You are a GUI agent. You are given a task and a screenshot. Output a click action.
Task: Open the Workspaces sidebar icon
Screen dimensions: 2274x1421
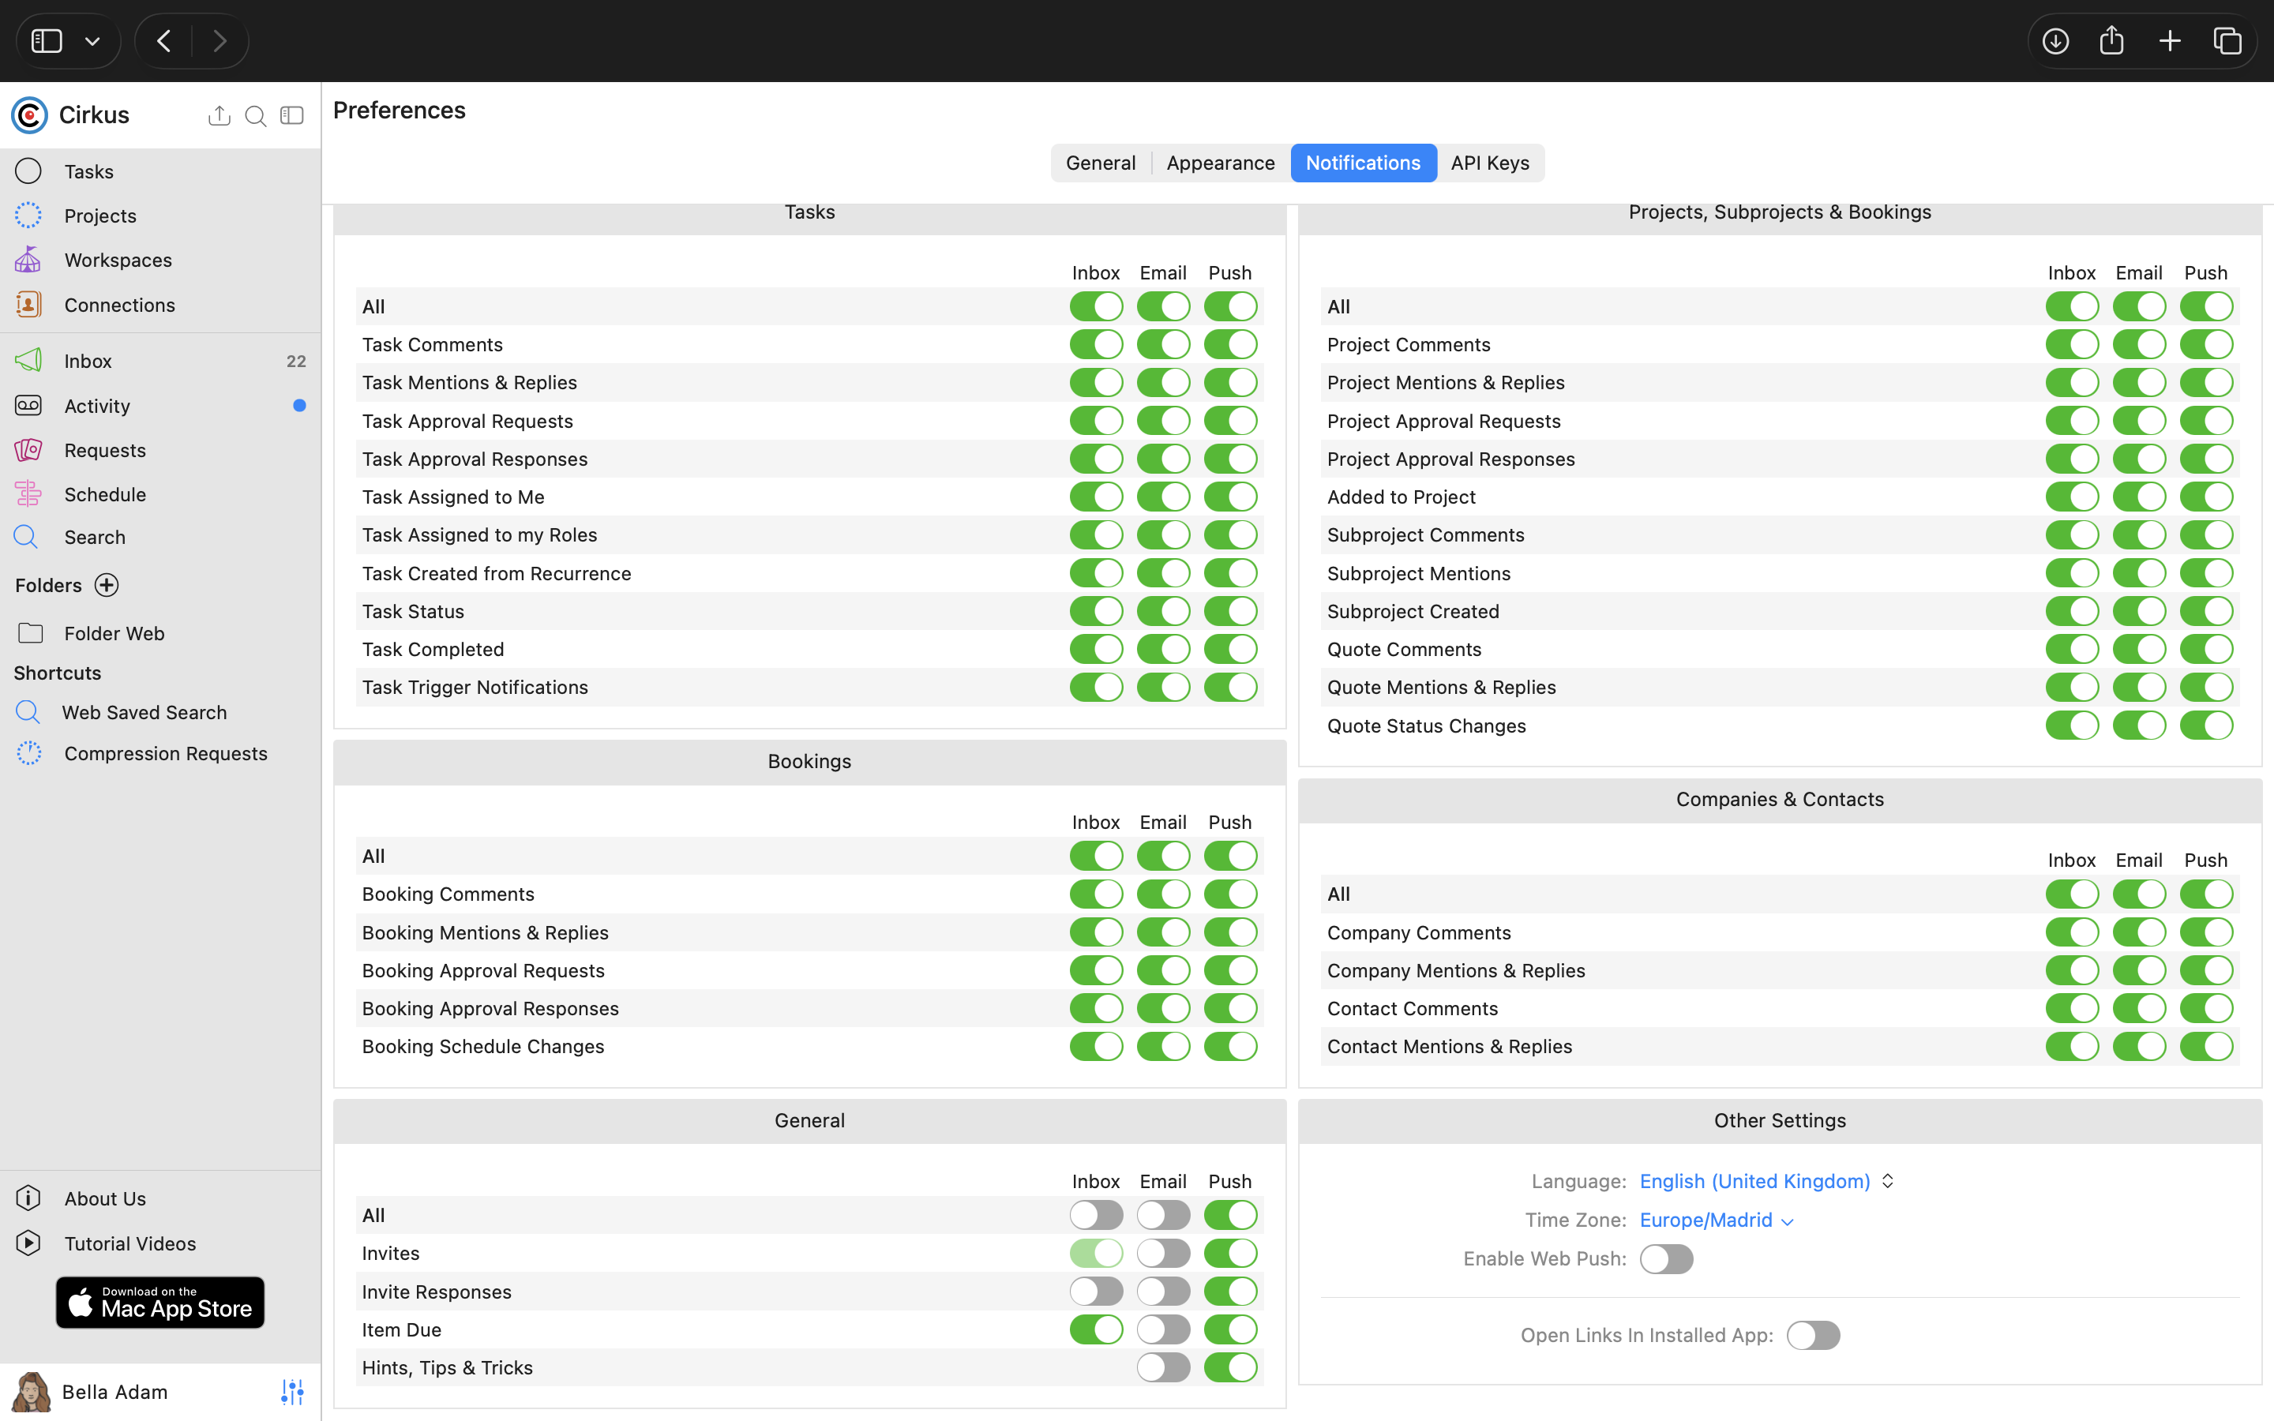[x=28, y=260]
